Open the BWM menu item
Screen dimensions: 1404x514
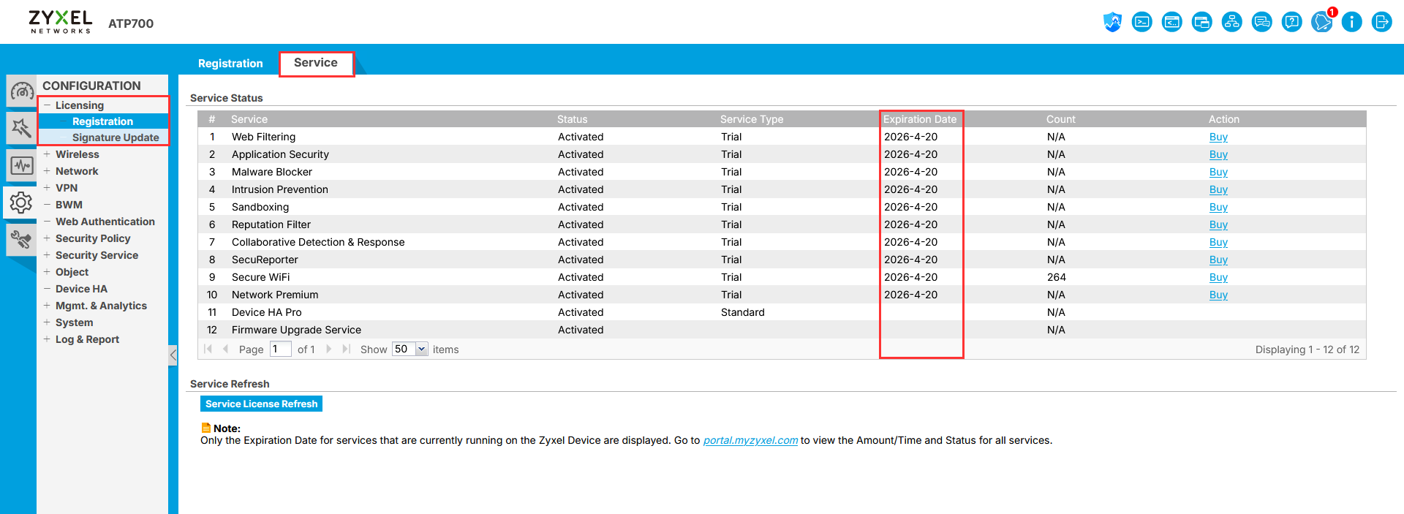point(69,205)
